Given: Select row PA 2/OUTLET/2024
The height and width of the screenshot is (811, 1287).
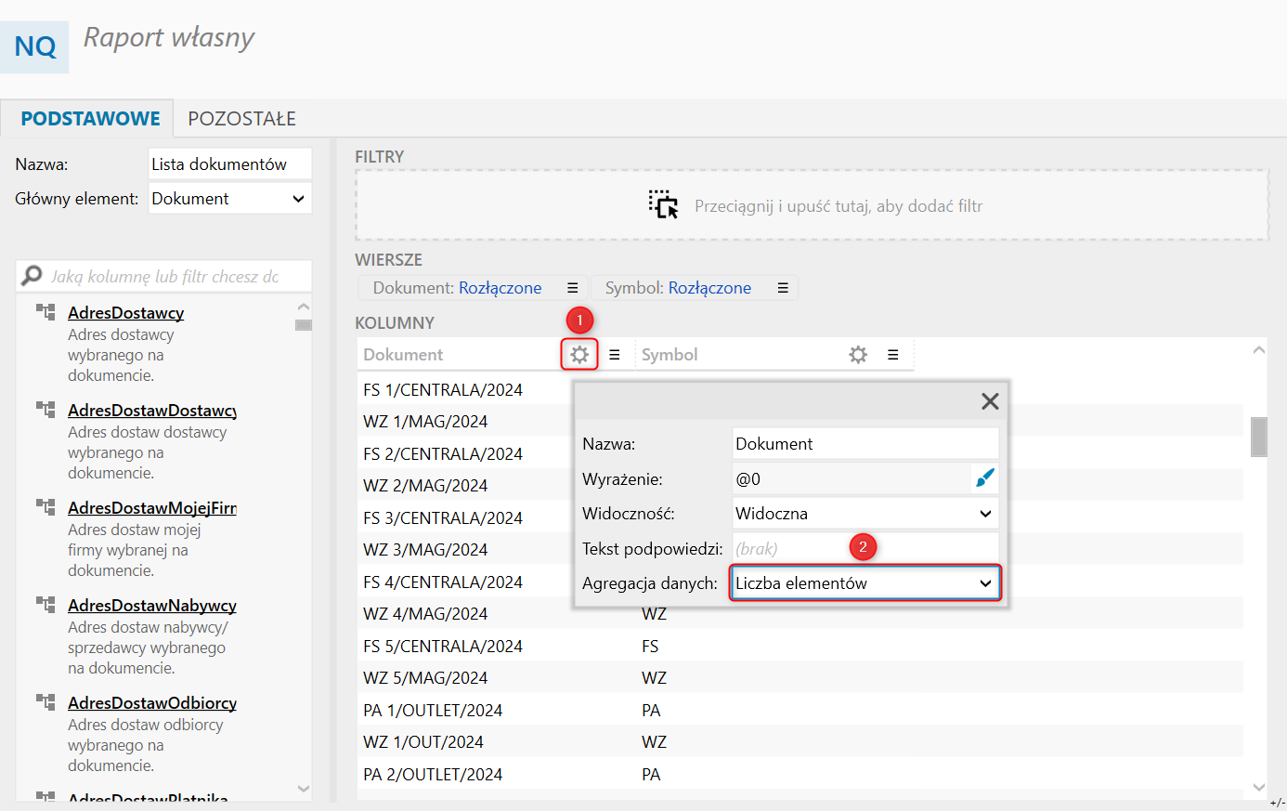Looking at the screenshot, I should (800, 775).
